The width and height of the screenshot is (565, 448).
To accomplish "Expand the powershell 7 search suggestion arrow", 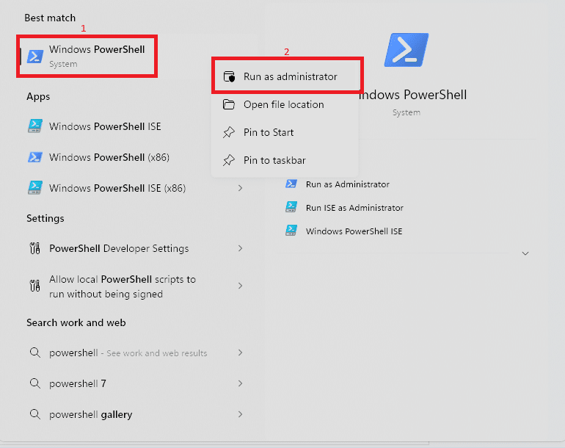I will click(x=240, y=383).
